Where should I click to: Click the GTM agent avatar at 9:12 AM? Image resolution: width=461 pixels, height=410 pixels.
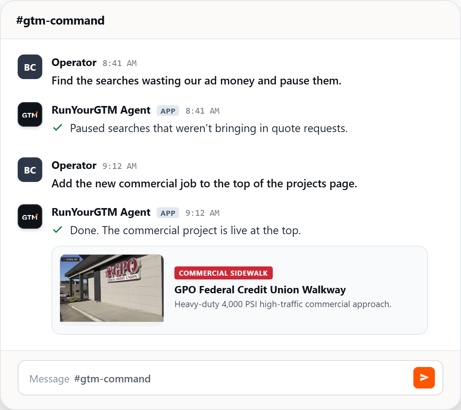30,217
